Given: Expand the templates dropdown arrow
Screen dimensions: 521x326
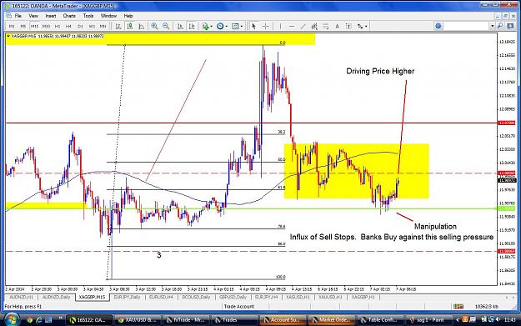Looking at the screenshot, I should [x=242, y=26].
